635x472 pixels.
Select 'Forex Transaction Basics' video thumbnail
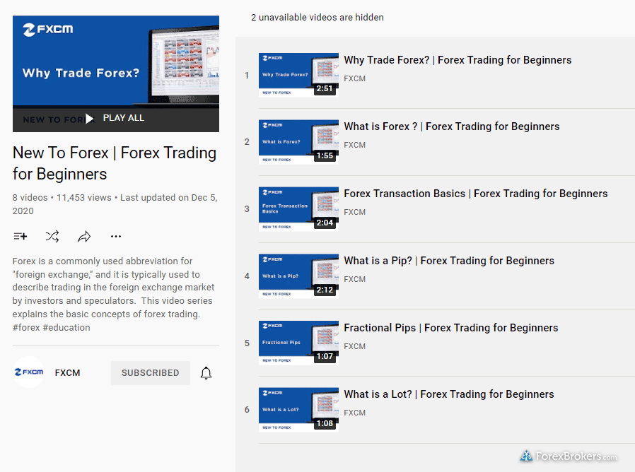tap(298, 209)
